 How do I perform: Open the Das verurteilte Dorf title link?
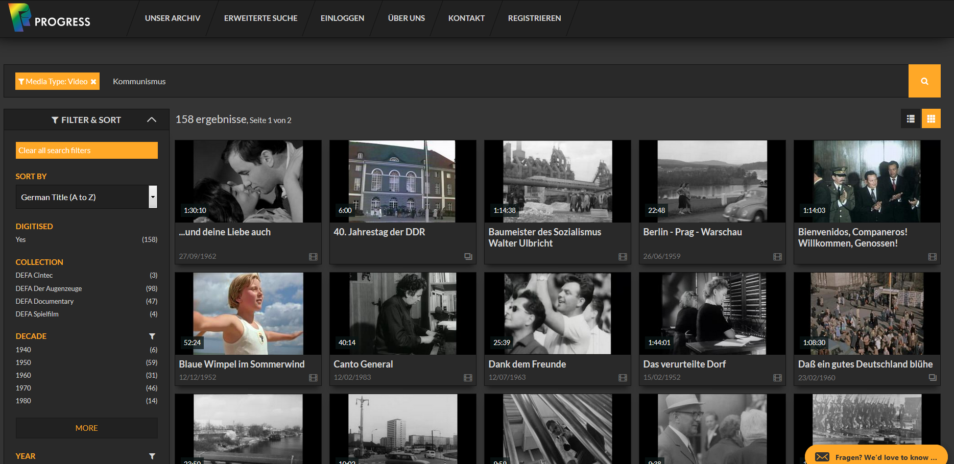click(684, 364)
